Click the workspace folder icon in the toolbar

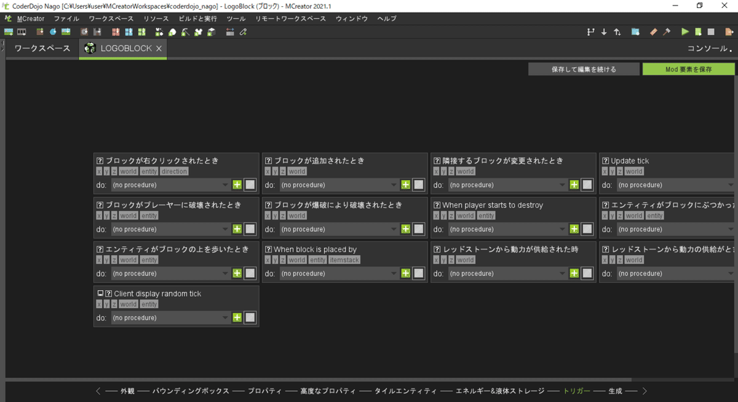(635, 31)
